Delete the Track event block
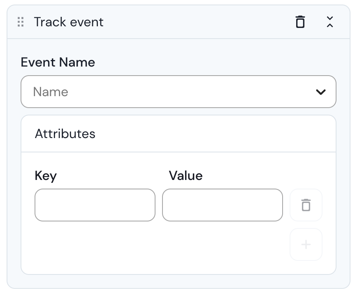355x295 pixels. pyautogui.click(x=300, y=22)
